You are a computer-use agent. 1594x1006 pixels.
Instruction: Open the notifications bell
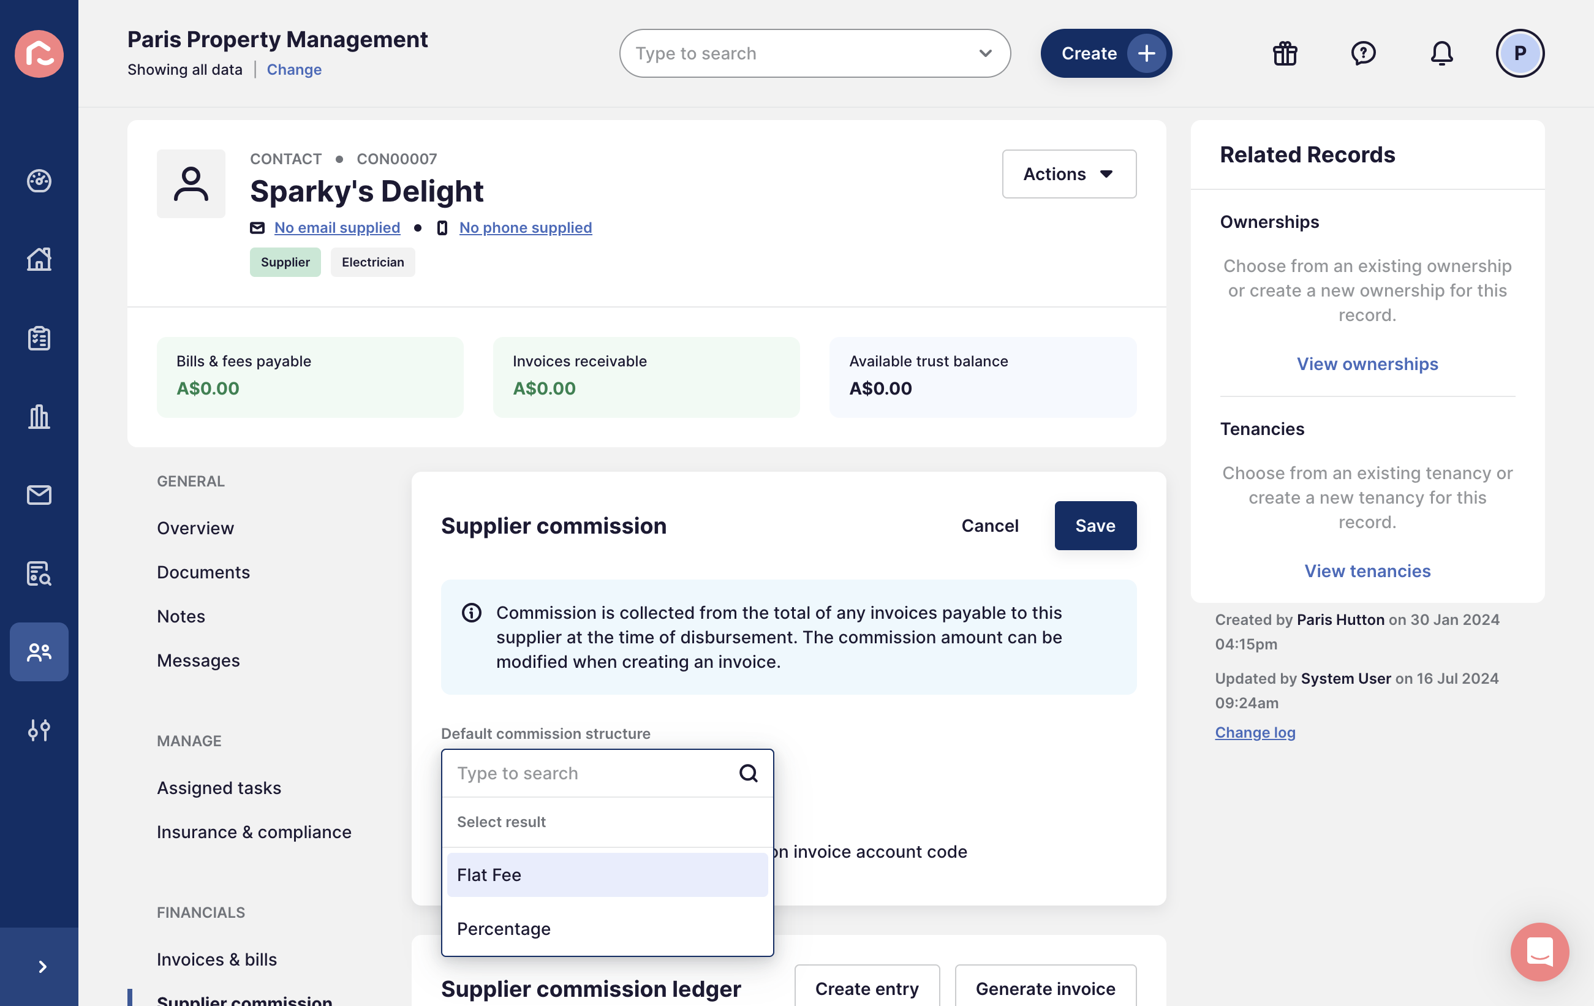click(x=1441, y=54)
